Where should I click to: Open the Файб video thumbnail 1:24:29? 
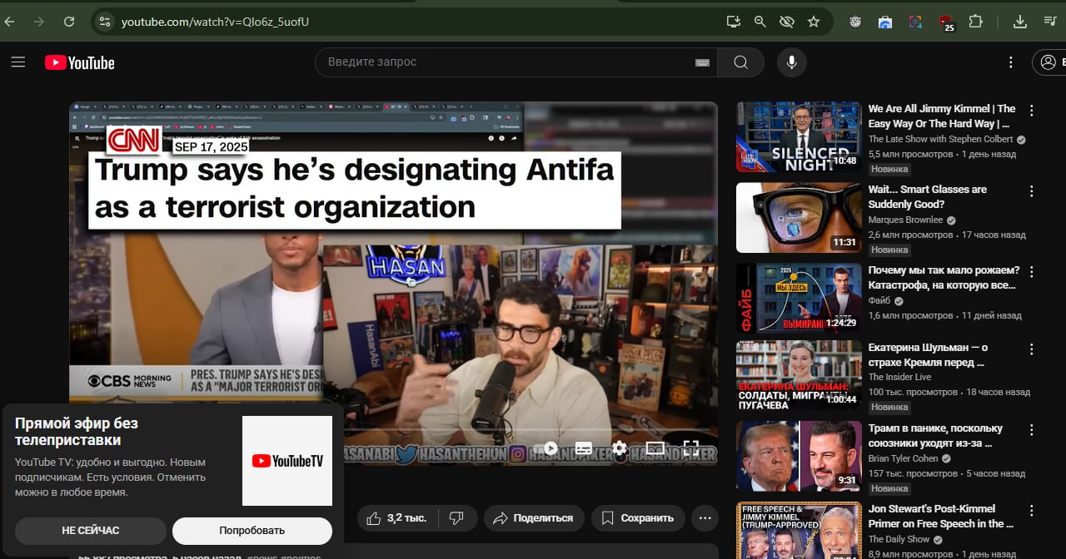pos(798,298)
